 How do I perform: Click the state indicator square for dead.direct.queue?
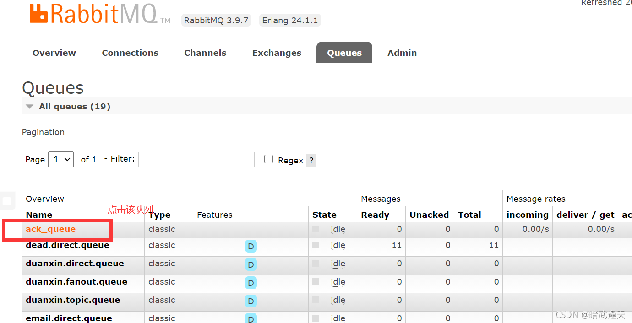[316, 245]
